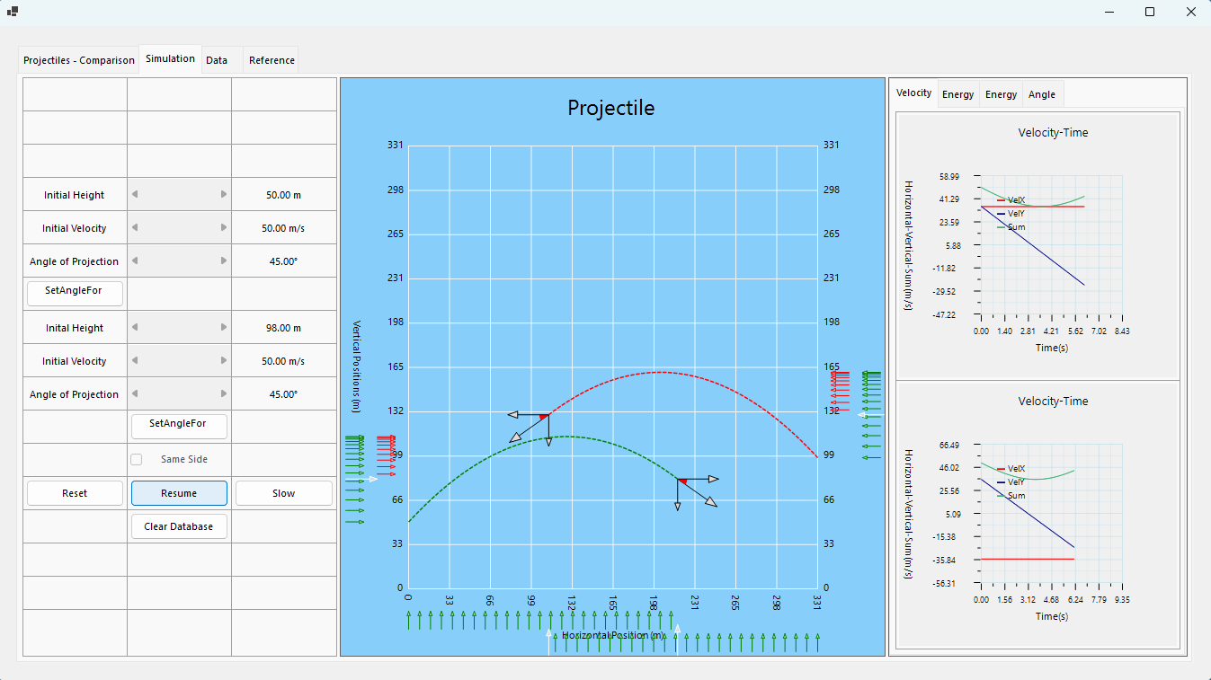Image resolution: width=1211 pixels, height=680 pixels.
Task: Click left arrow of second Angle of Projection slider
Action: coord(135,393)
